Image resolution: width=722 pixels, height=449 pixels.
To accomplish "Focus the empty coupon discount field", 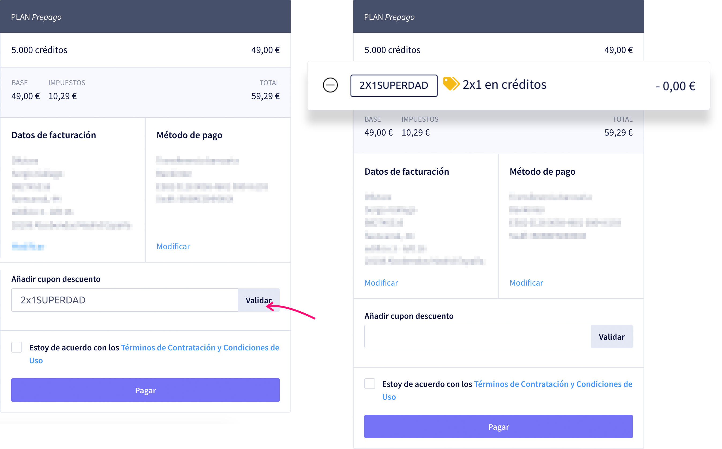I will [x=478, y=336].
